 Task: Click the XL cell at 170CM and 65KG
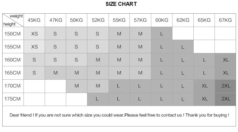point(204,86)
